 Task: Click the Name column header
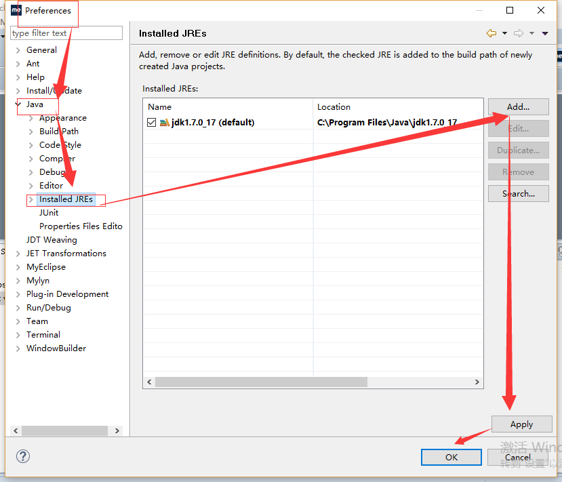click(x=228, y=107)
